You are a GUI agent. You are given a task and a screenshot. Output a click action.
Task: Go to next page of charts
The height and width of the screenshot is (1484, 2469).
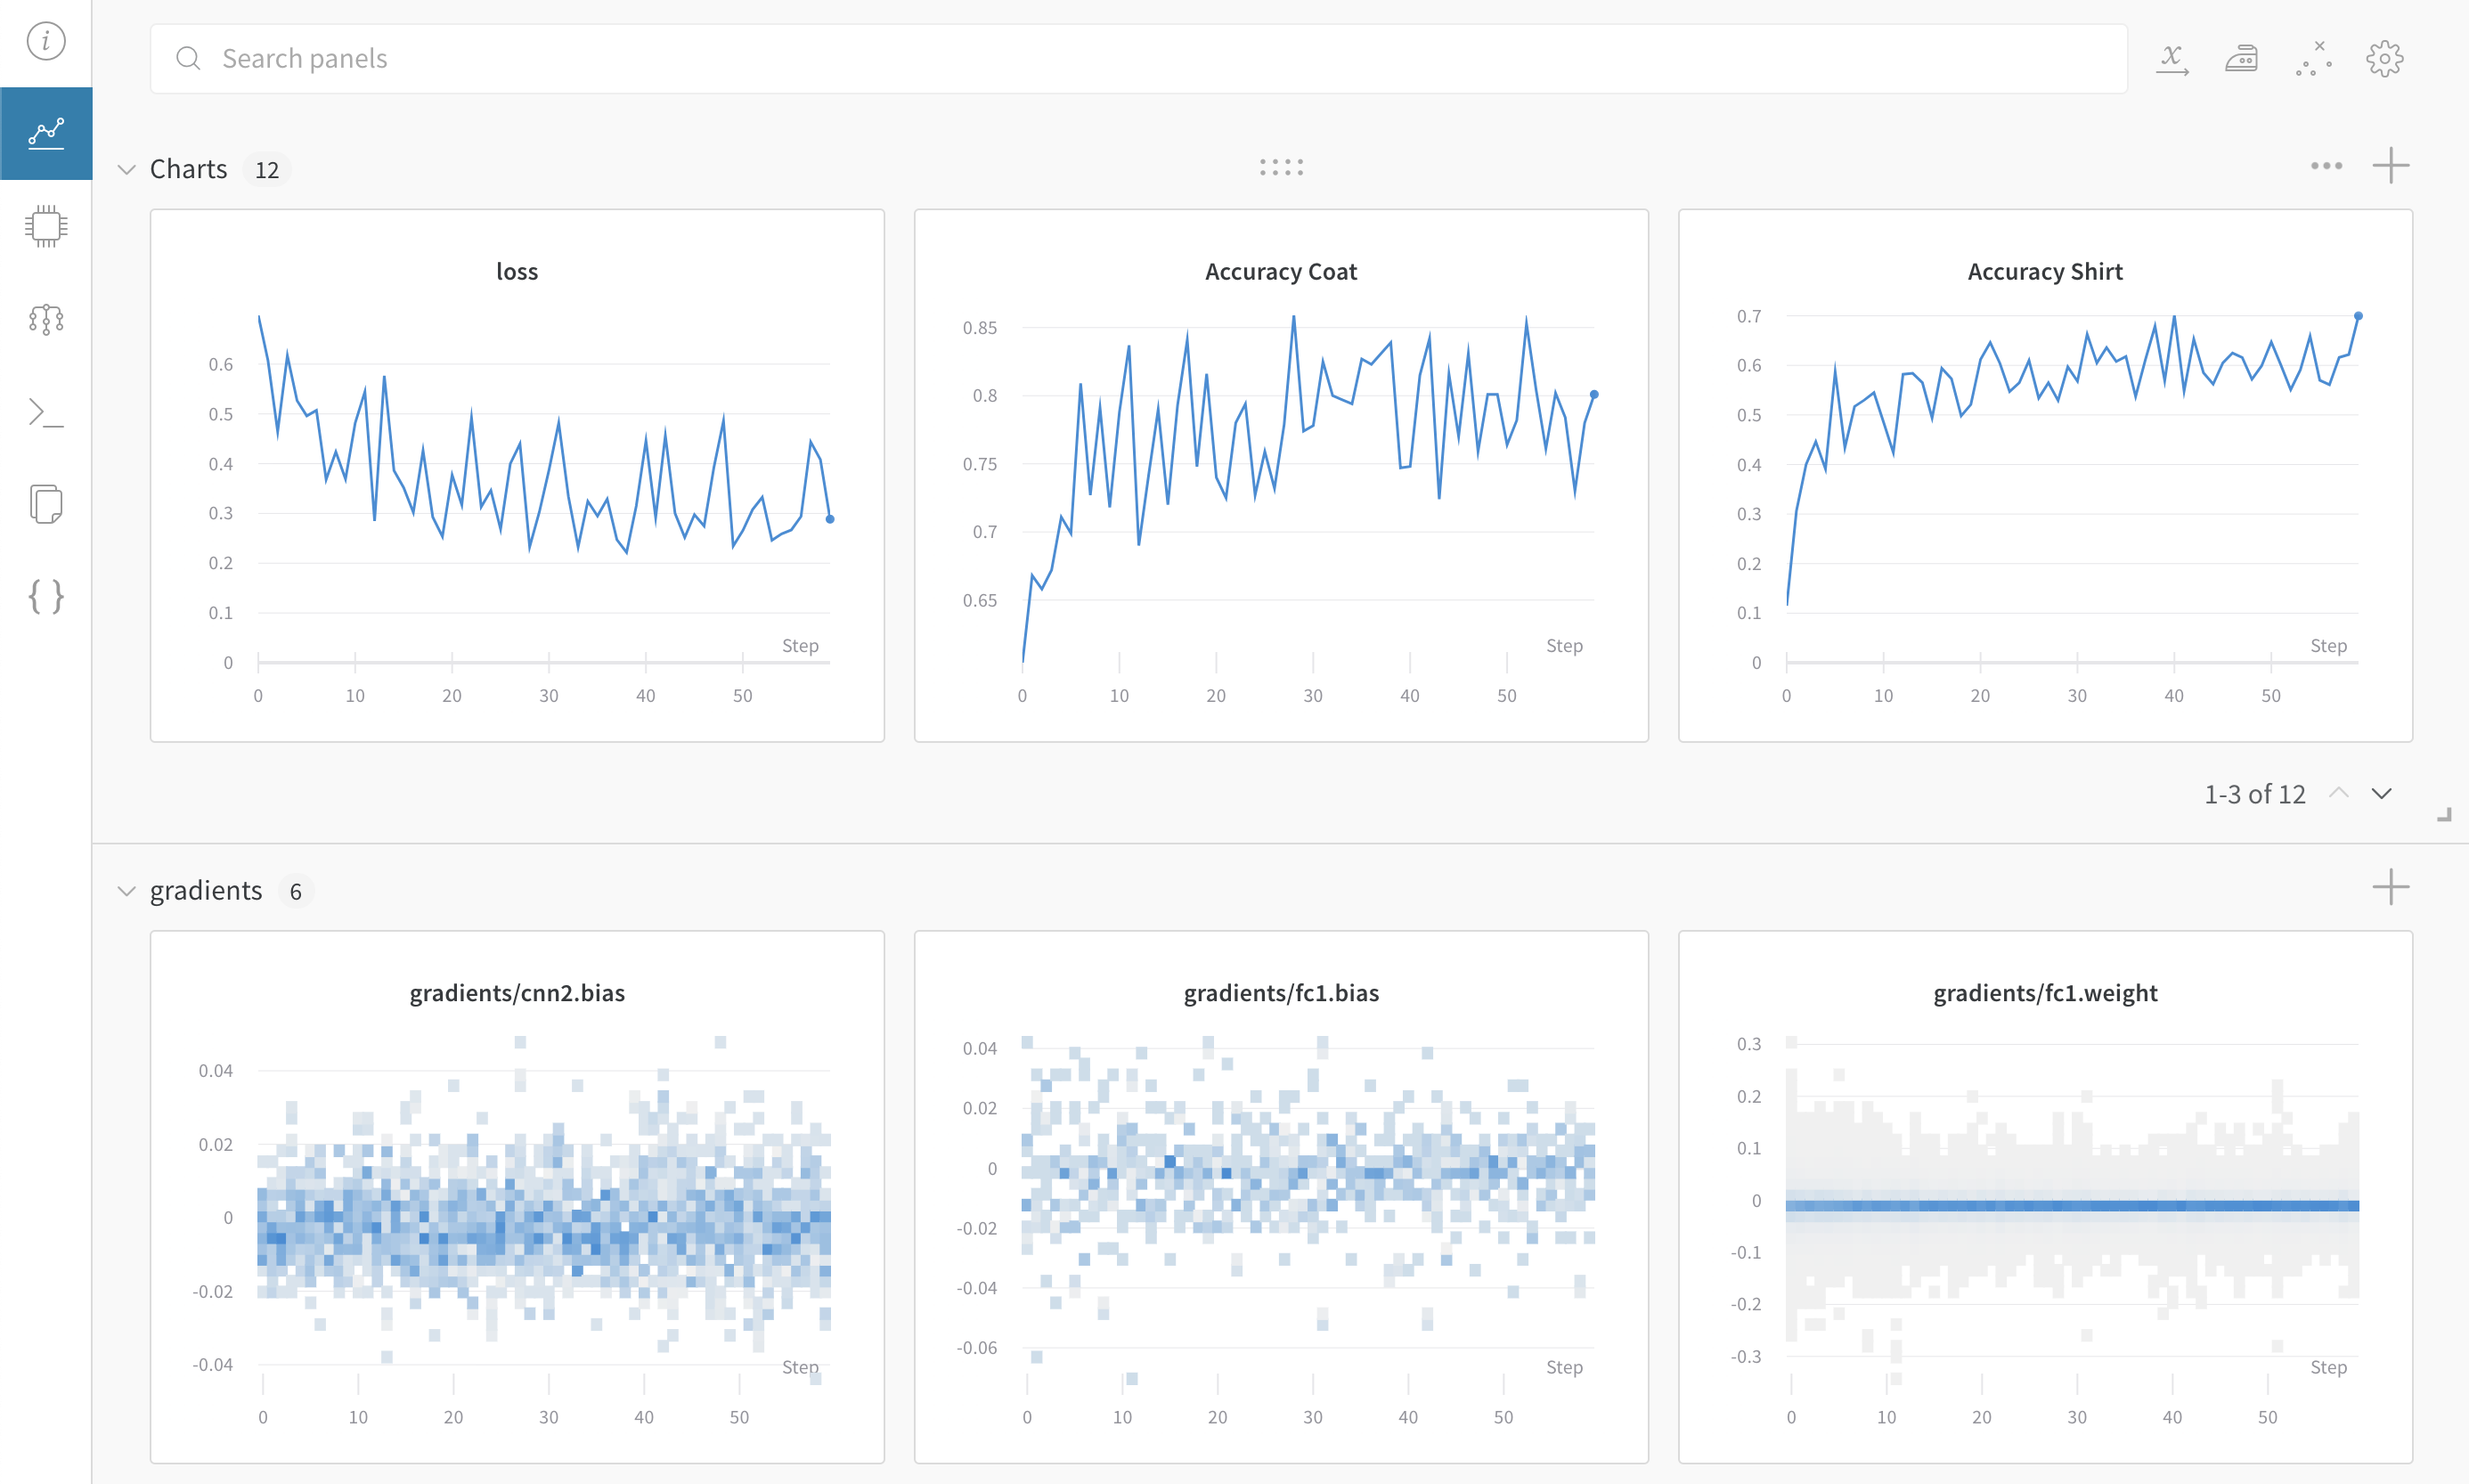2382,793
